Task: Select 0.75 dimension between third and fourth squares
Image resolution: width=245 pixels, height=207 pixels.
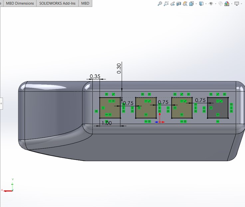Action: coord(200,100)
